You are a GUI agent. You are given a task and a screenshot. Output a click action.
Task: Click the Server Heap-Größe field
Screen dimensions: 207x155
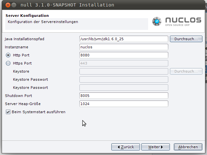124,104
